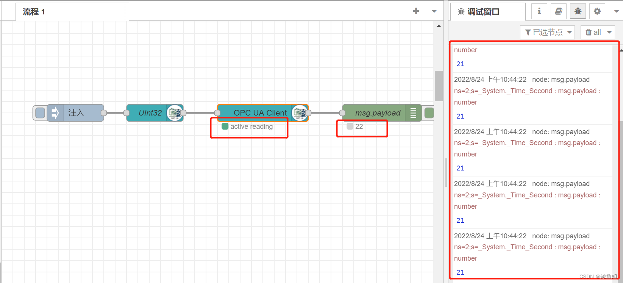Open the flow tabs list dropdown
Viewport: 623px width, 283px height.
[434, 11]
